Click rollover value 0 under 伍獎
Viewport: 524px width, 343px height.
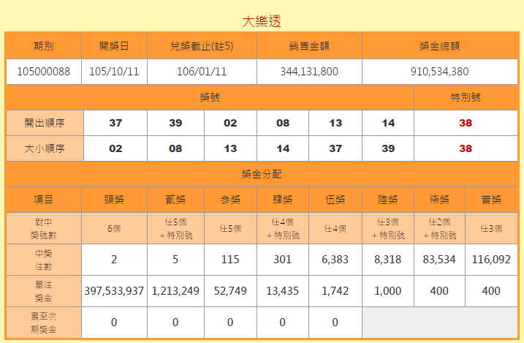click(335, 323)
